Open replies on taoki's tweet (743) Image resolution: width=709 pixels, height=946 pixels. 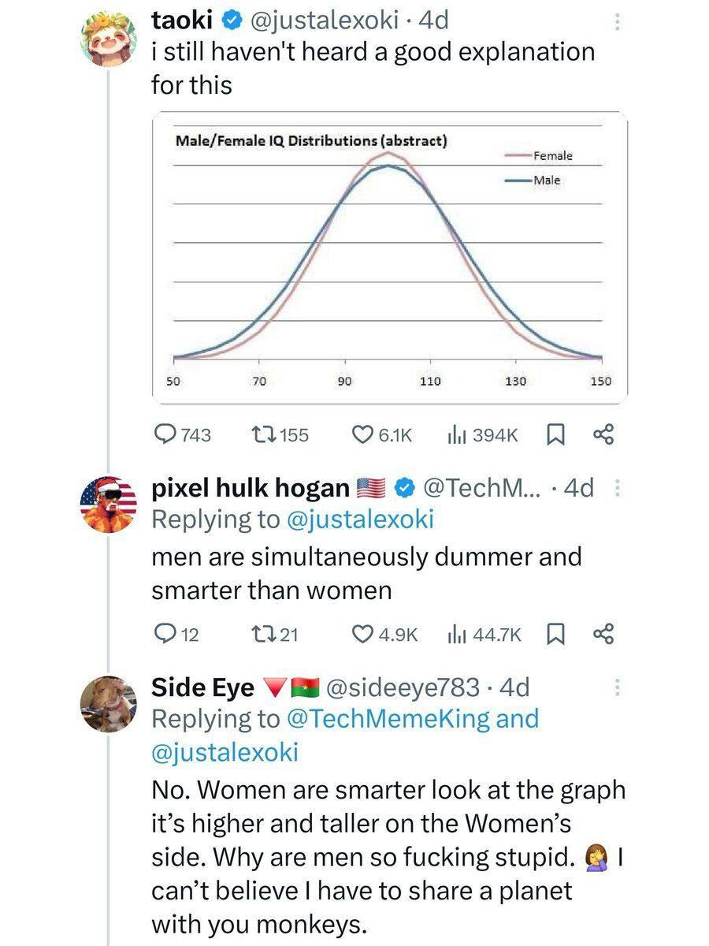pos(182,434)
